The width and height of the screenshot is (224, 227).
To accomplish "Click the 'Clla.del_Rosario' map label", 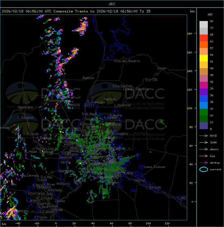I will click(127, 61).
